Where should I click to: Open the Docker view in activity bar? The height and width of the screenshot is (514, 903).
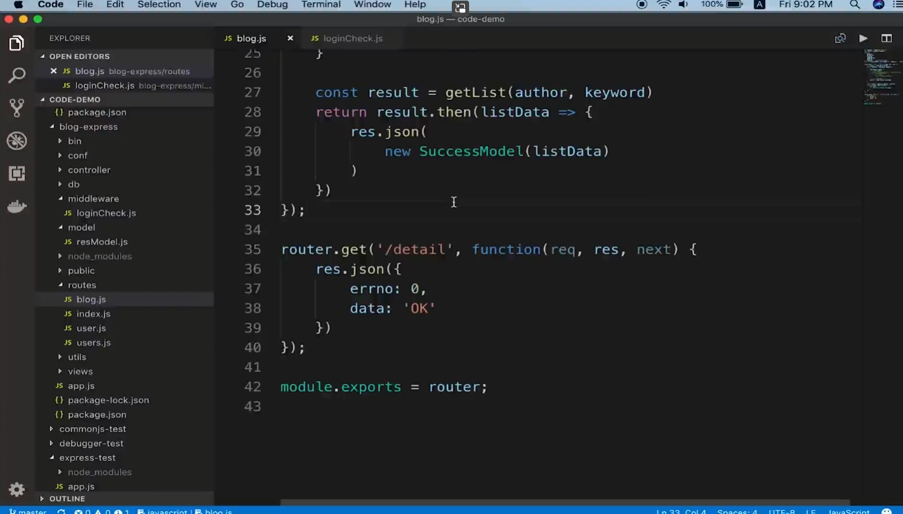coord(17,206)
